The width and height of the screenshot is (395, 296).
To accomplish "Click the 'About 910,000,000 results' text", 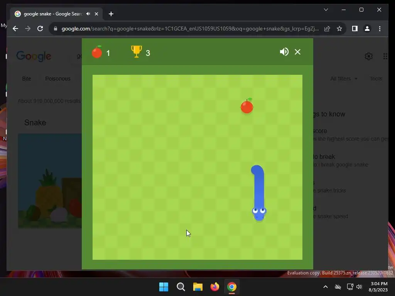I will 49,101.
